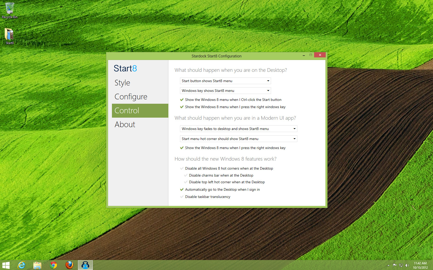Launch Google Chrome from the taskbar
Viewport: 433px width, 270px height.
point(53,265)
